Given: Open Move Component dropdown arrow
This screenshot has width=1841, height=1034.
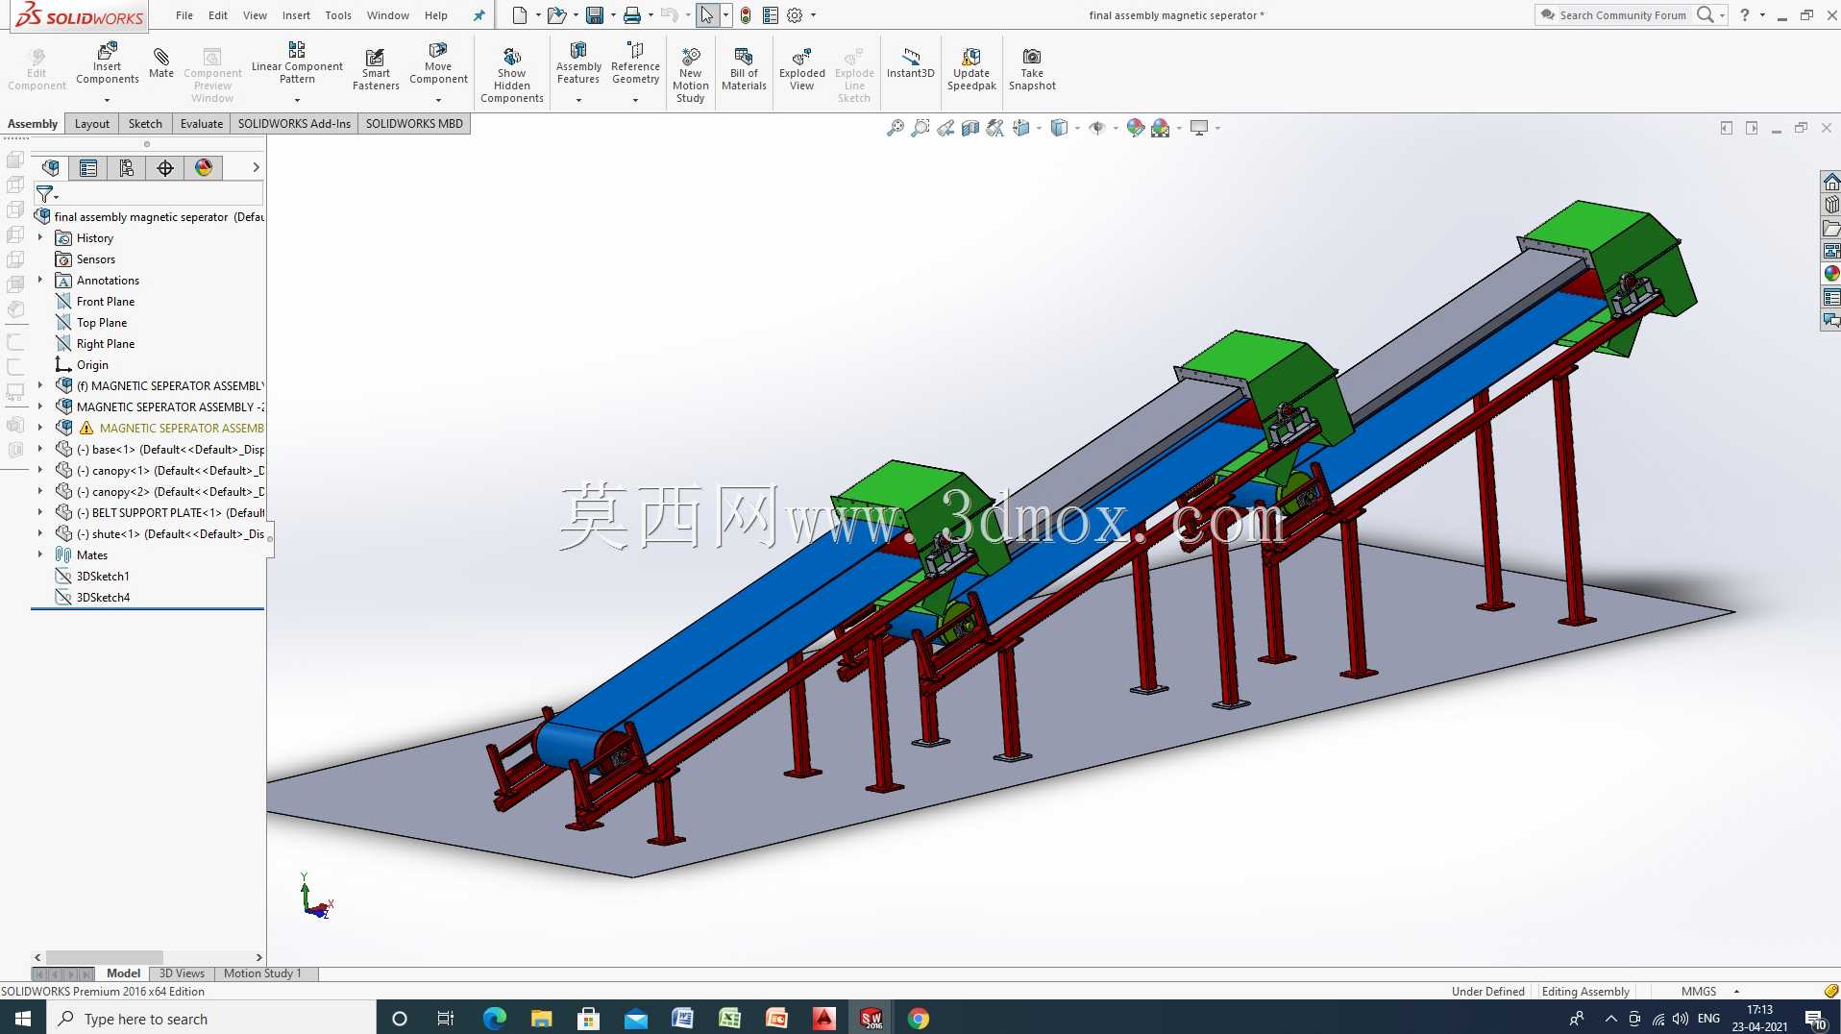Looking at the screenshot, I should 438,100.
